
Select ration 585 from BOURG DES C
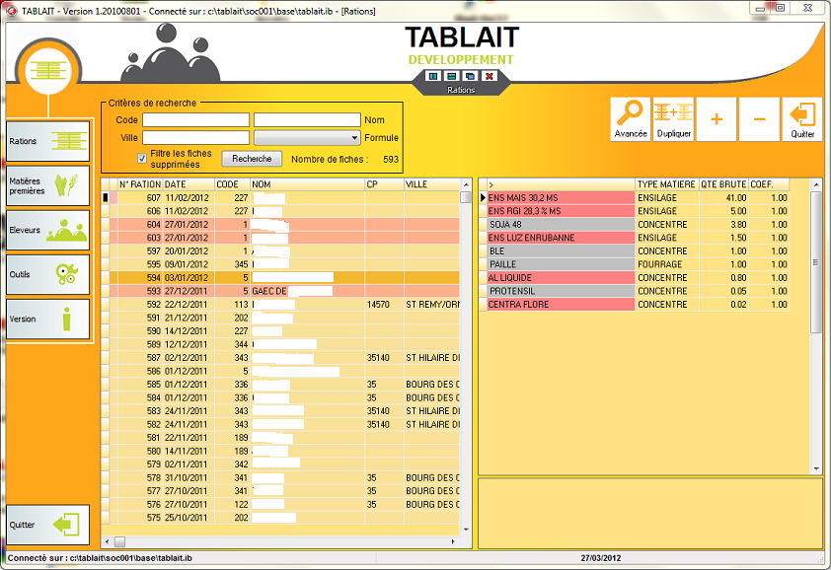point(281,384)
